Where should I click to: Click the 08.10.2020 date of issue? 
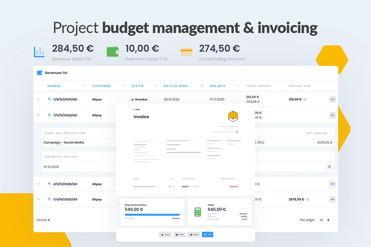[172, 99]
